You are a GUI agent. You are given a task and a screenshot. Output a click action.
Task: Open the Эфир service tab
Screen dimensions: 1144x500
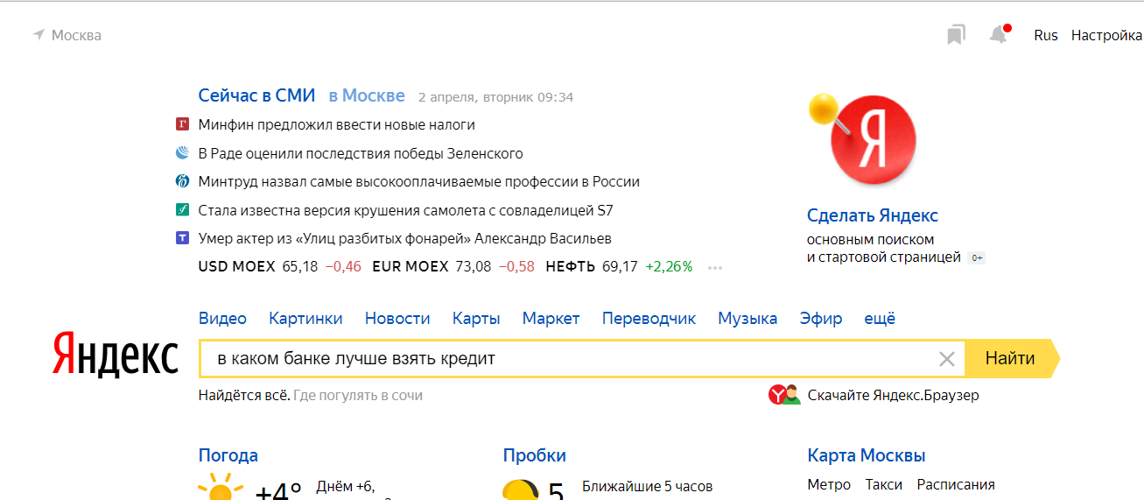(x=821, y=319)
